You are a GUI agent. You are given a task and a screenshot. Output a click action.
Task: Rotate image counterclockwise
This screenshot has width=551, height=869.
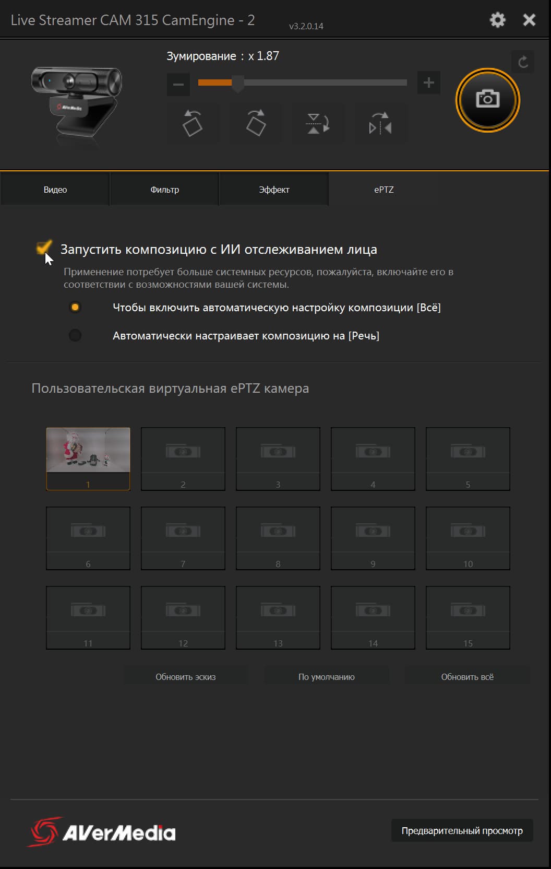pos(193,123)
